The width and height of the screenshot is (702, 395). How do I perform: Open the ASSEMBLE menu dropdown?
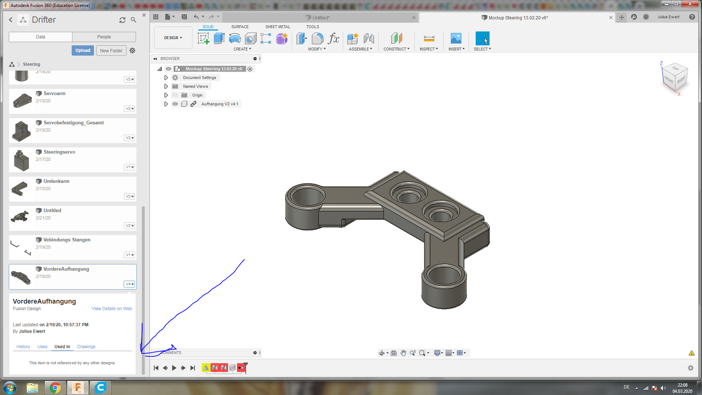[x=360, y=49]
